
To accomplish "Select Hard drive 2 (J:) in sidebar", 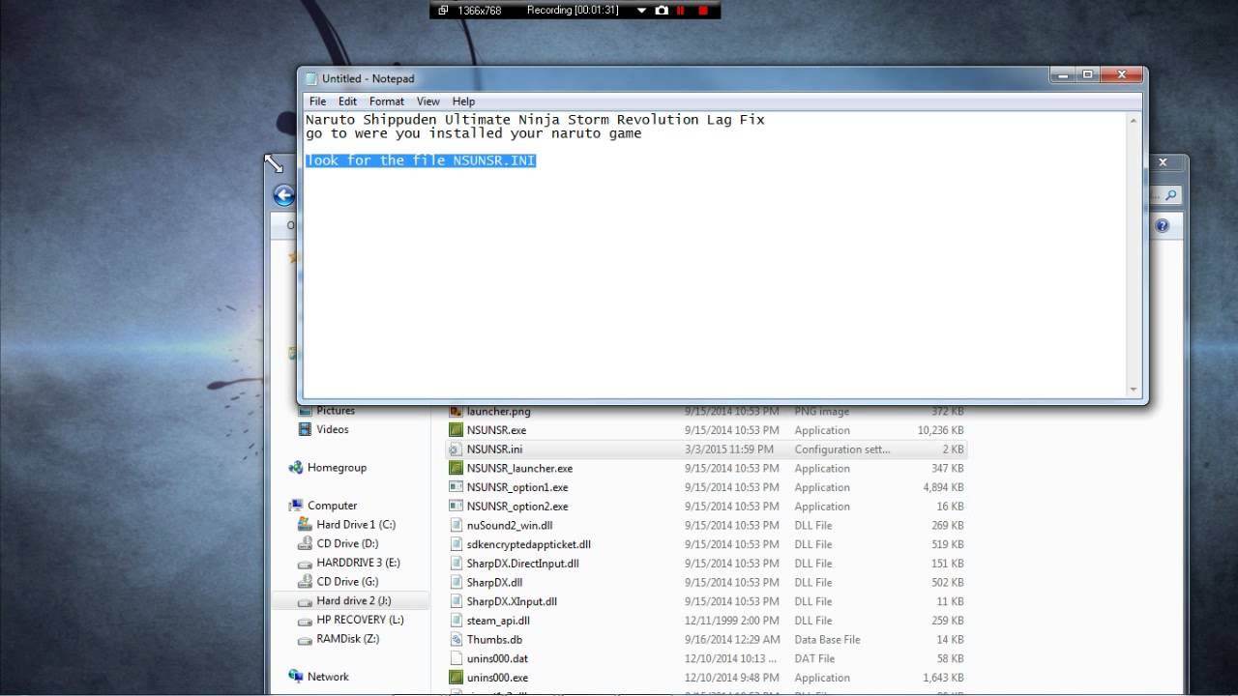I will tap(353, 600).
